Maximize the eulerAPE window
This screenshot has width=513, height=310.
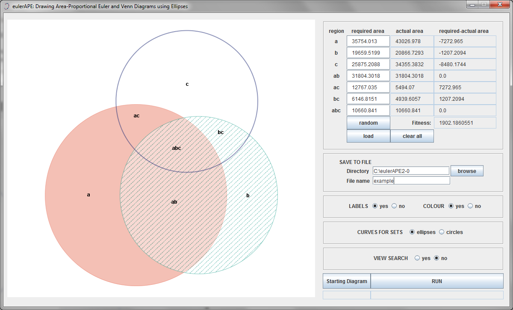click(484, 4)
